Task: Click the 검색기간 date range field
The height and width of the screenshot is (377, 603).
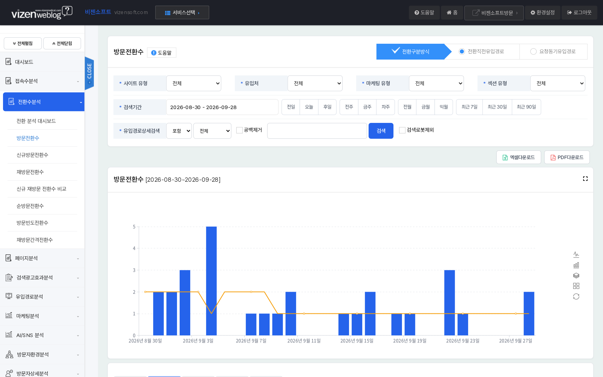Action: click(222, 107)
